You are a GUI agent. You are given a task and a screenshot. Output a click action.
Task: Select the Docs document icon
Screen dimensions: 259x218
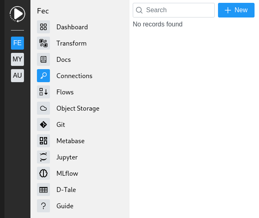[x=43, y=60]
